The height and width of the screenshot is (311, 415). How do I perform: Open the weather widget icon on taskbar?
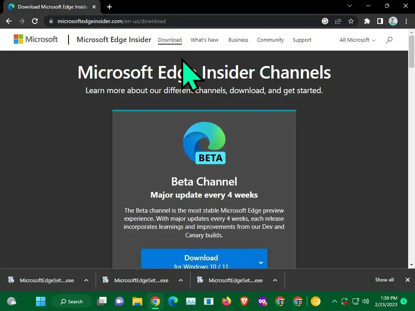pyautogui.click(x=12, y=301)
